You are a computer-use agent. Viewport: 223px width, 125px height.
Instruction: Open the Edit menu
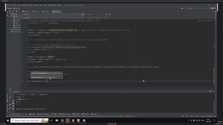click(15, 5)
